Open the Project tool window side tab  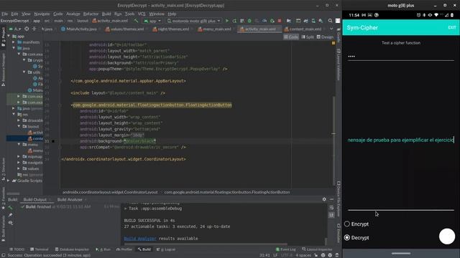coord(3,37)
